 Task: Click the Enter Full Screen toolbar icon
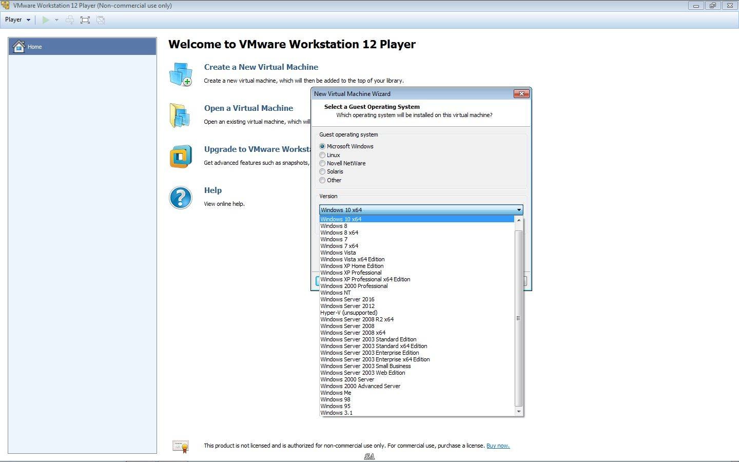coord(85,20)
